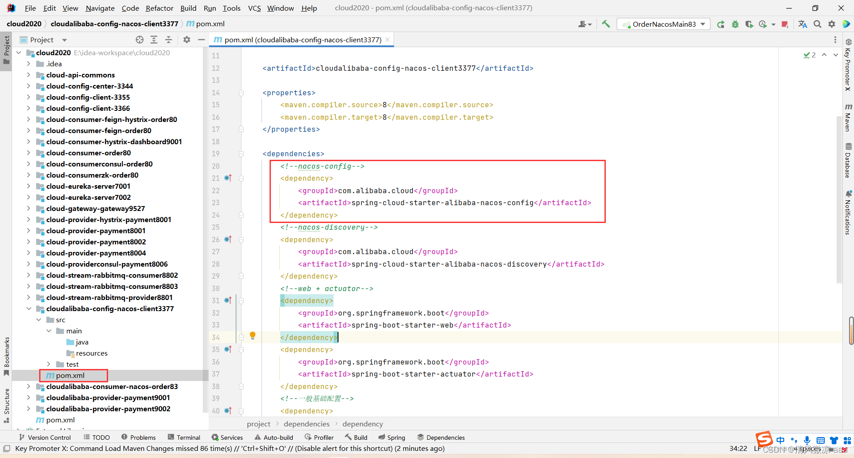
Task: Click cloud2020 in navigation breadcrumb
Action: [24, 24]
